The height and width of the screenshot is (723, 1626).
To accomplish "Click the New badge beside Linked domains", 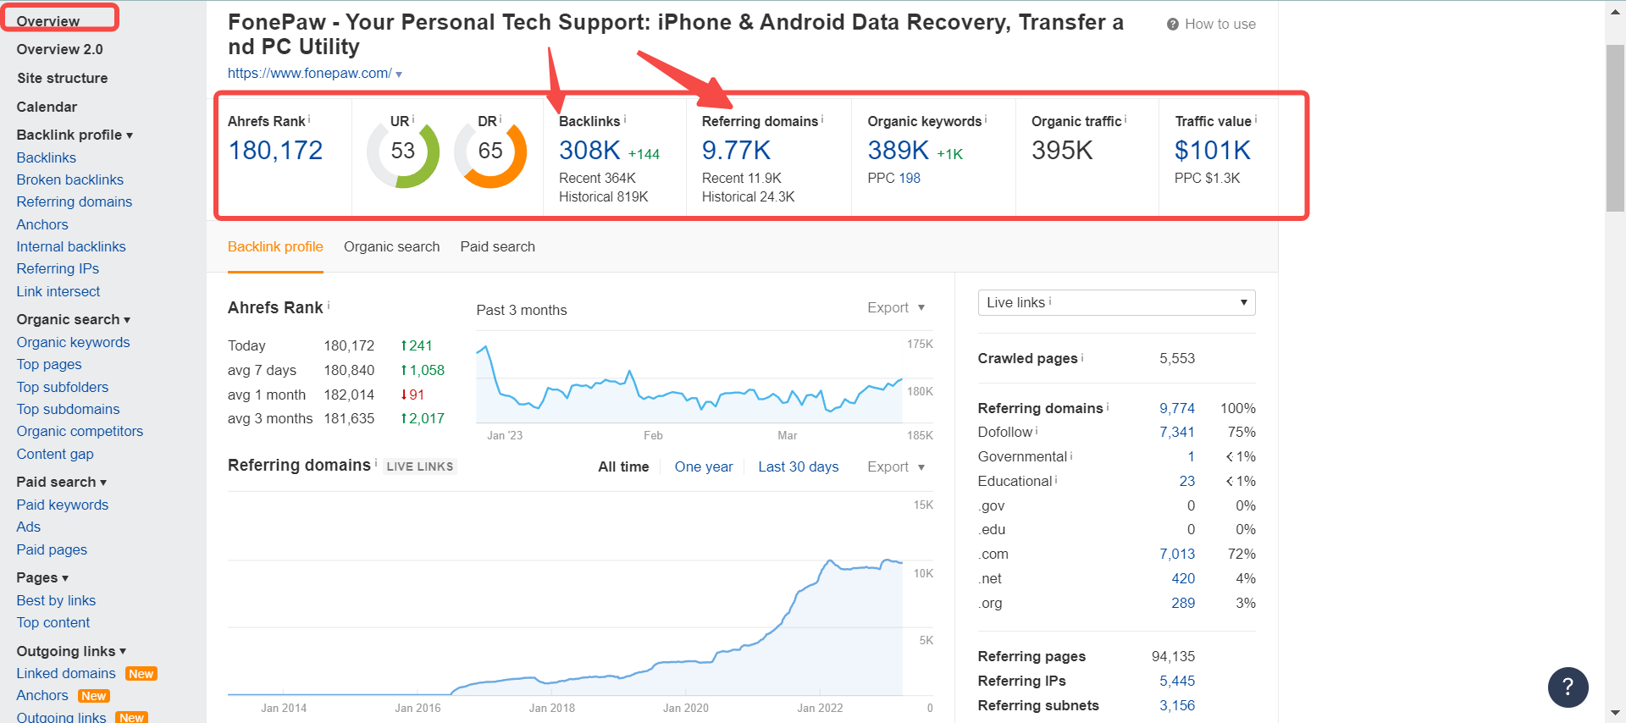I will point(141,674).
